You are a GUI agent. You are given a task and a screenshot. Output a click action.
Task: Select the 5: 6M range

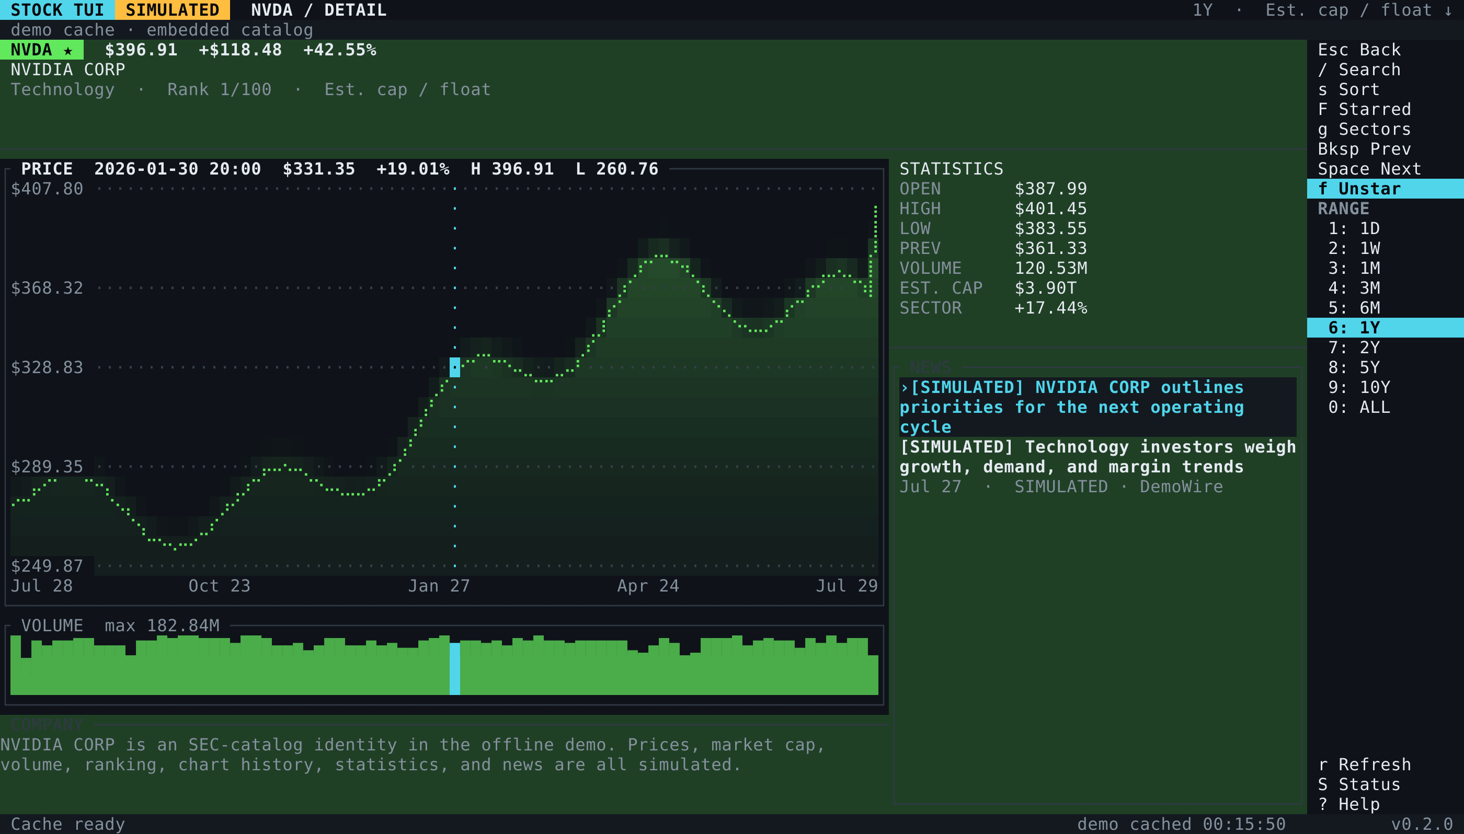1354,308
